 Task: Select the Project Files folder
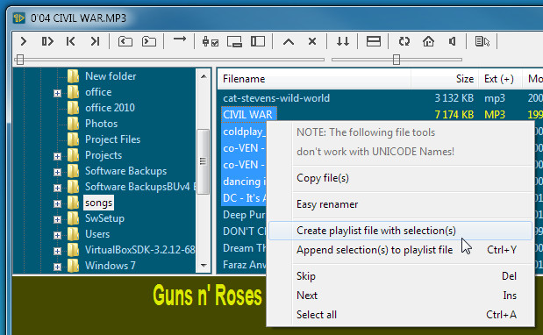point(112,139)
